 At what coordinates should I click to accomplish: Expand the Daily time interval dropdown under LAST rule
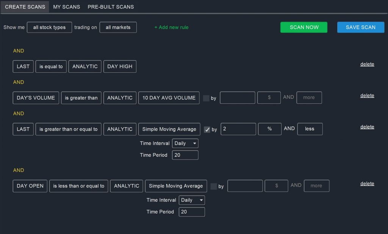pos(185,144)
